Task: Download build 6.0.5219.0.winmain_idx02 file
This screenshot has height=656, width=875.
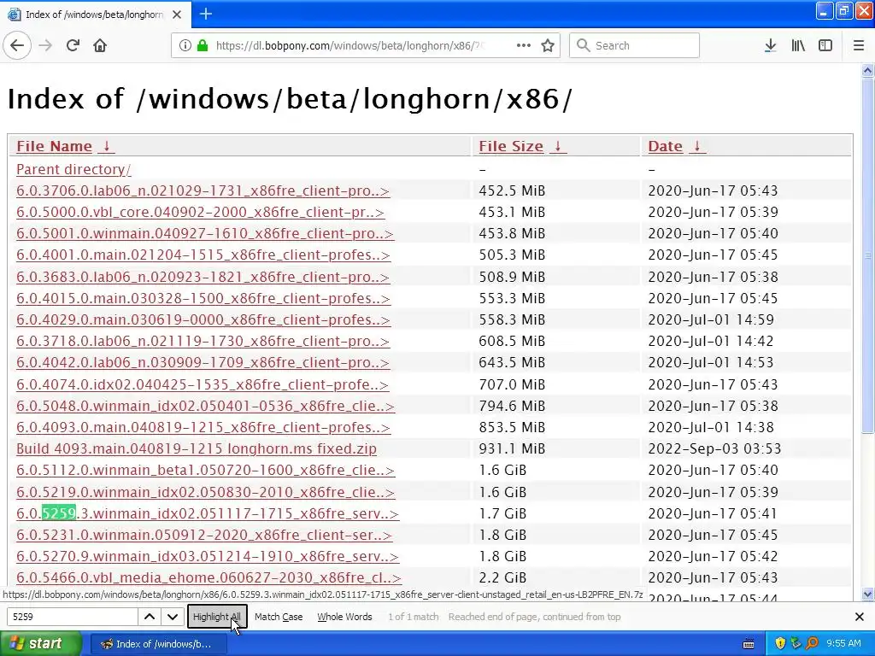Action: point(205,492)
